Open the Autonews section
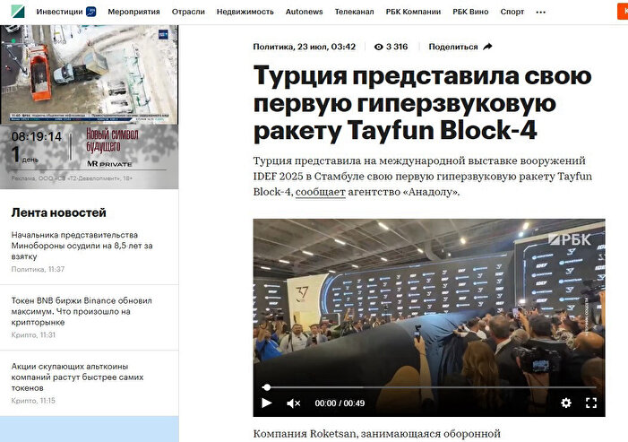Image resolution: width=628 pixels, height=442 pixels. (x=304, y=12)
